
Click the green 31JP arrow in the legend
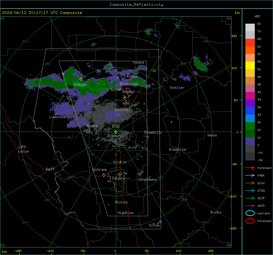click(250, 198)
